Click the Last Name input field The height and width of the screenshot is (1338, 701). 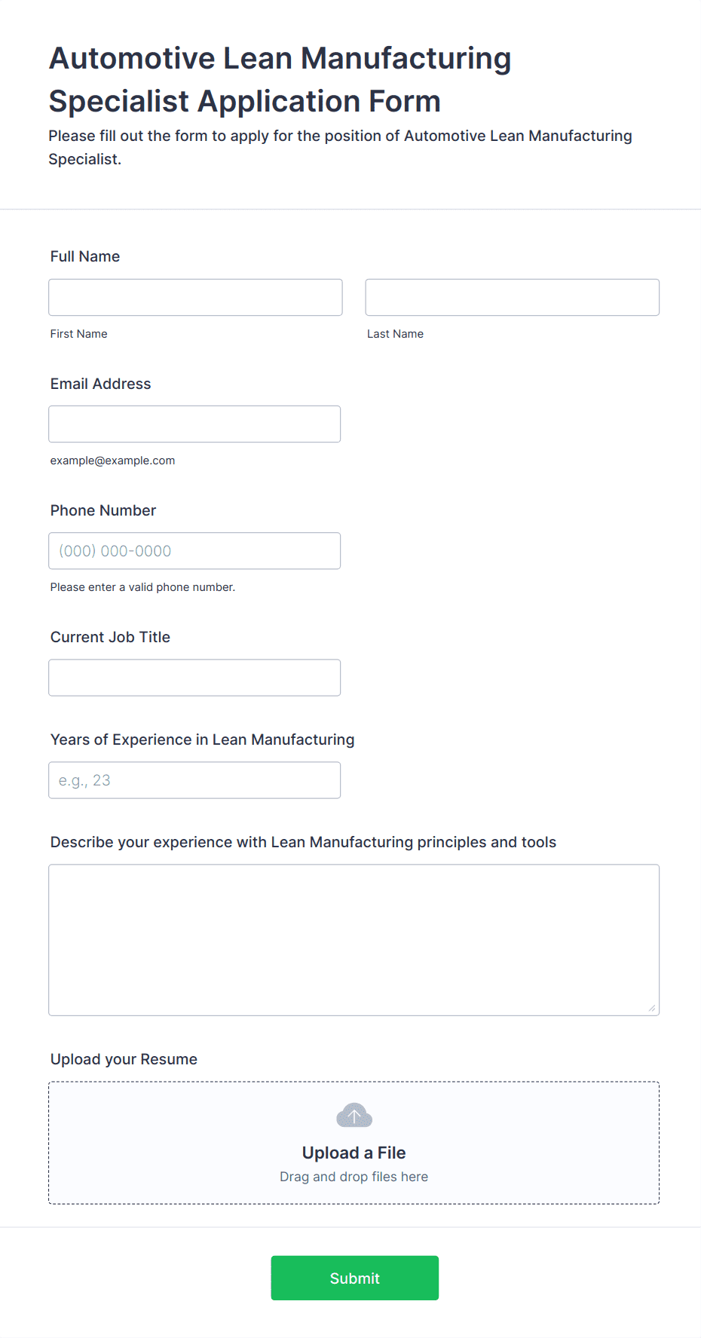(x=513, y=297)
